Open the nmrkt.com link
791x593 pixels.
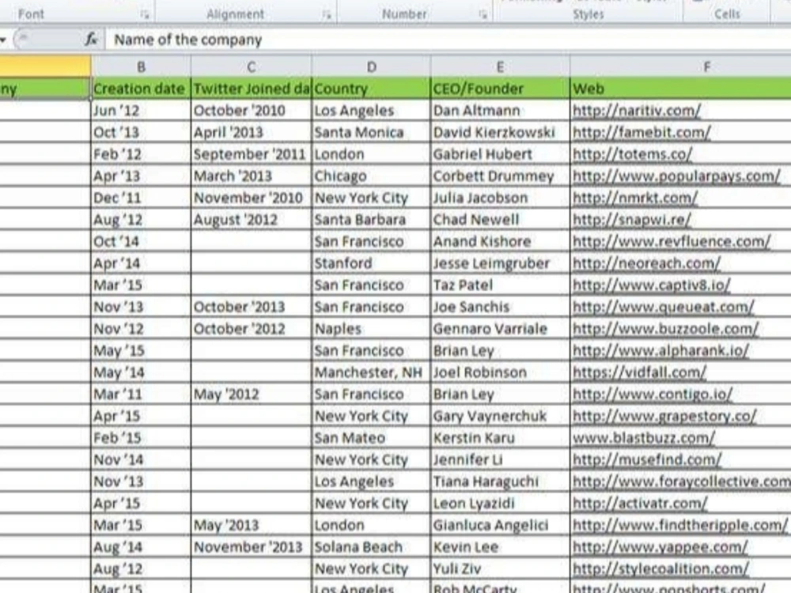pos(635,198)
